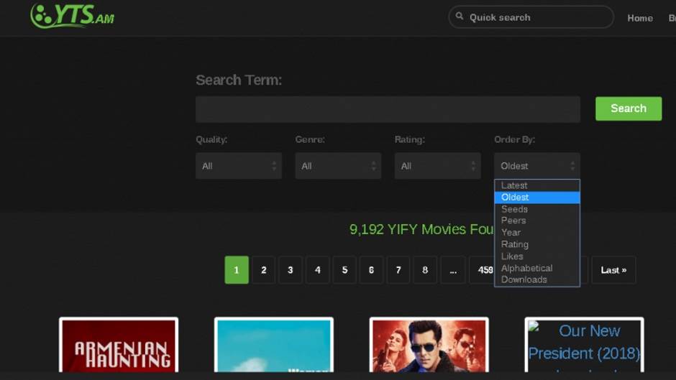Open the Quality dropdown
676x380 pixels.
point(239,166)
